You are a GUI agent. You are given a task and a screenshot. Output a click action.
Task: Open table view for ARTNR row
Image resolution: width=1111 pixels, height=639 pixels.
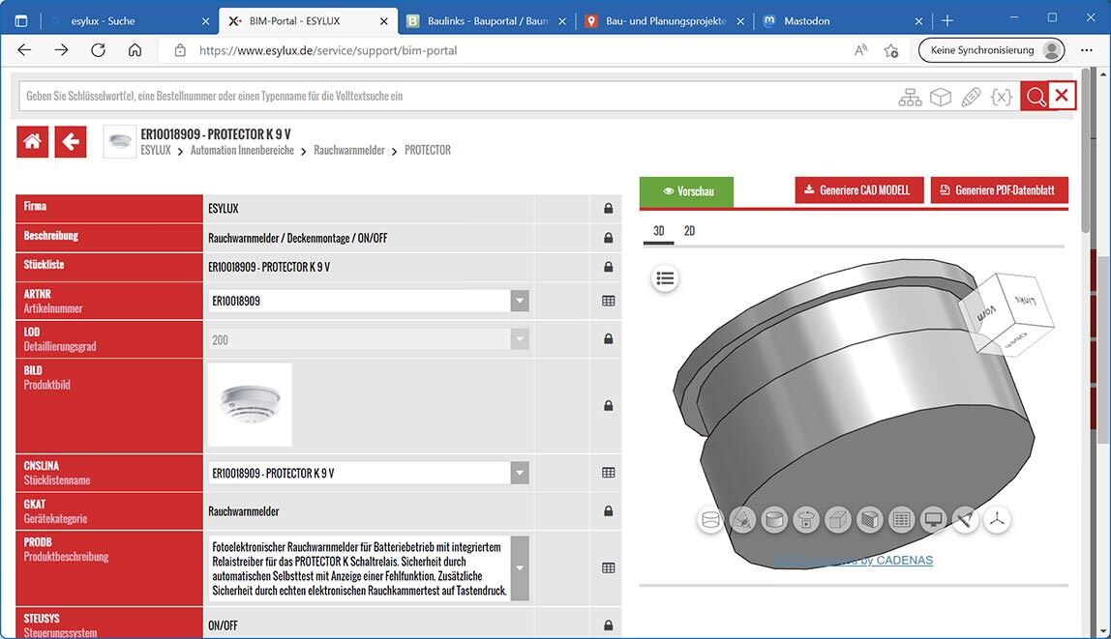pyautogui.click(x=608, y=301)
